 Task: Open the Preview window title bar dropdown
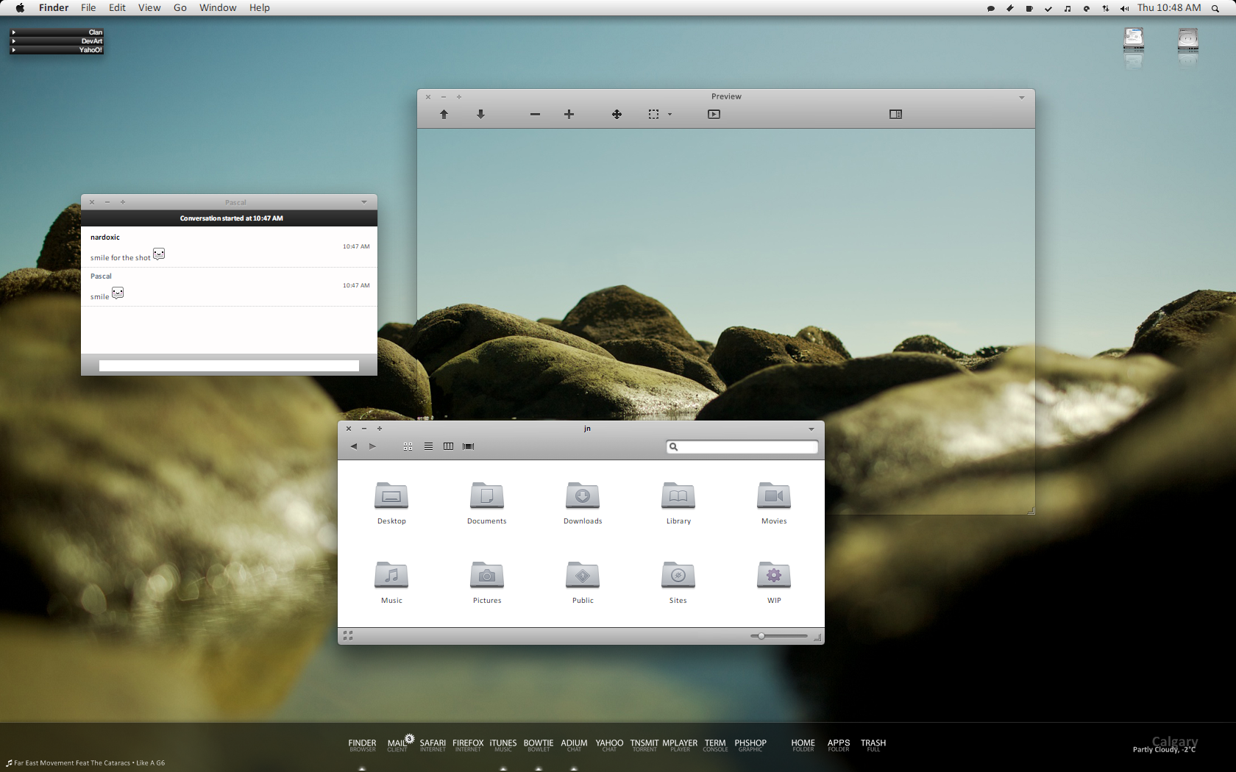click(1021, 97)
